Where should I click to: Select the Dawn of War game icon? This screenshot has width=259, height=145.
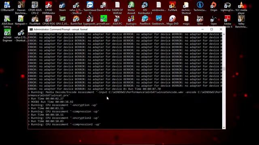click(104, 6)
